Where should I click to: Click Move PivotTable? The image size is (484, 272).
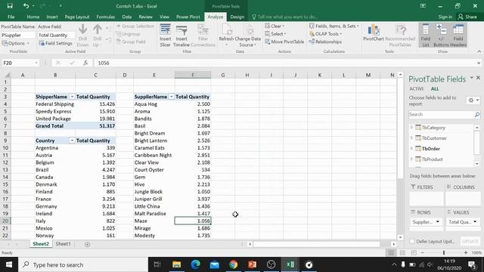284,42
